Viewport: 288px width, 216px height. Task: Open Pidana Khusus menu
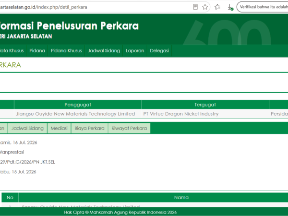tap(66, 51)
